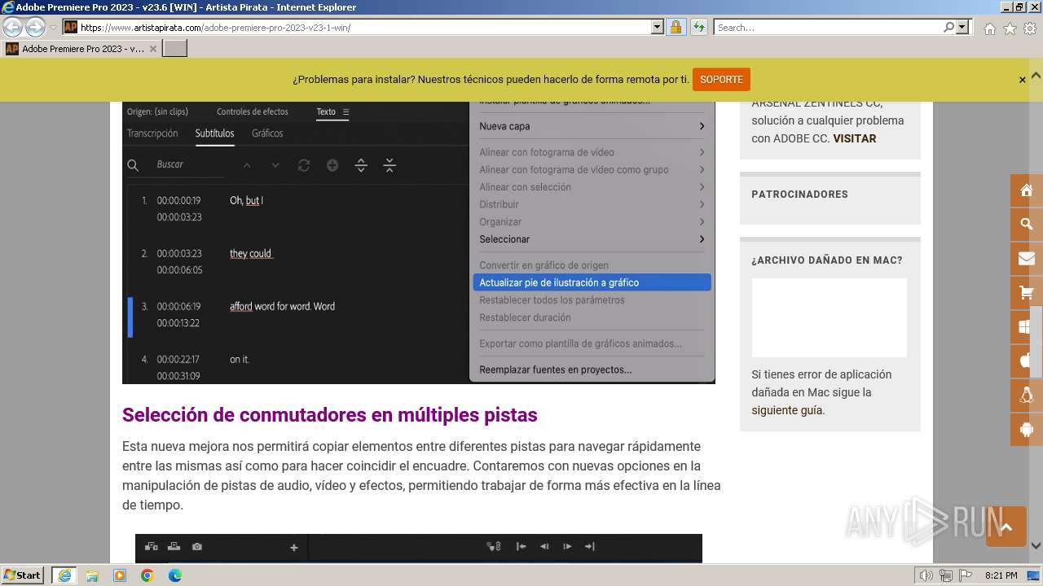Go forward with the browser Forward arrow

pyautogui.click(x=35, y=27)
